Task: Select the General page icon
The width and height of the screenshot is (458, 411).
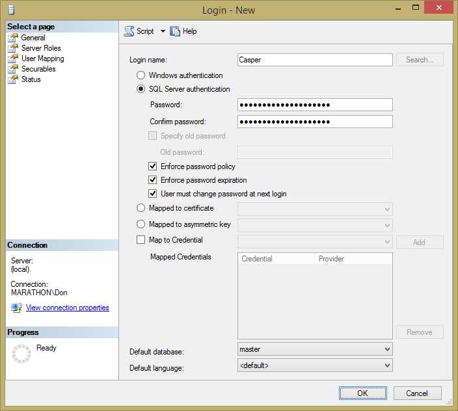Action: [x=13, y=38]
